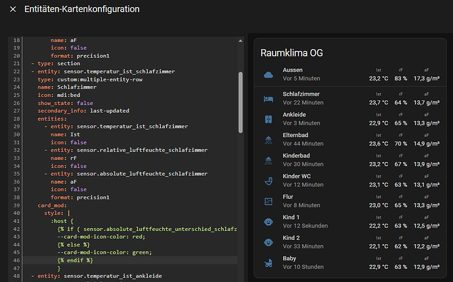The height and width of the screenshot is (282, 453).
Task: Click the face icon for Kind 2
Action: pos(268,242)
